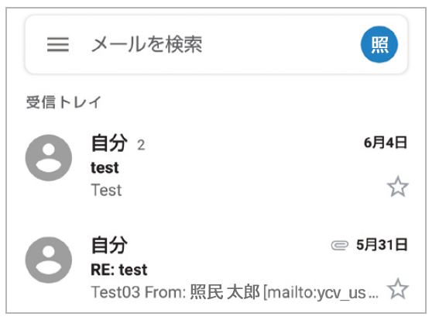This screenshot has height=320, width=439.
Task: Click the truncated mailto:ycv_us preview text
Action: pos(321,293)
